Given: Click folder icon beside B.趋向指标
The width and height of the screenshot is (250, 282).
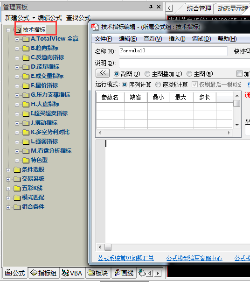Looking at the screenshot, I should click(x=26, y=49).
